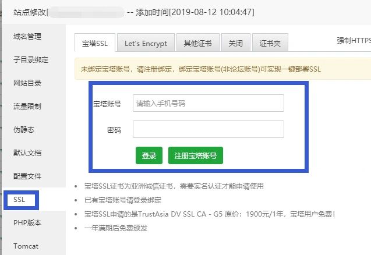Click the 注册宝塔账号 button

point(196,156)
